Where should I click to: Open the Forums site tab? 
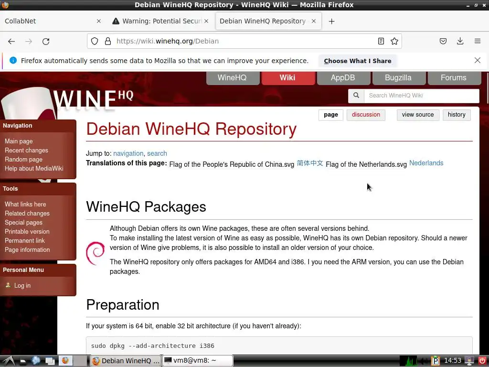[x=454, y=78]
